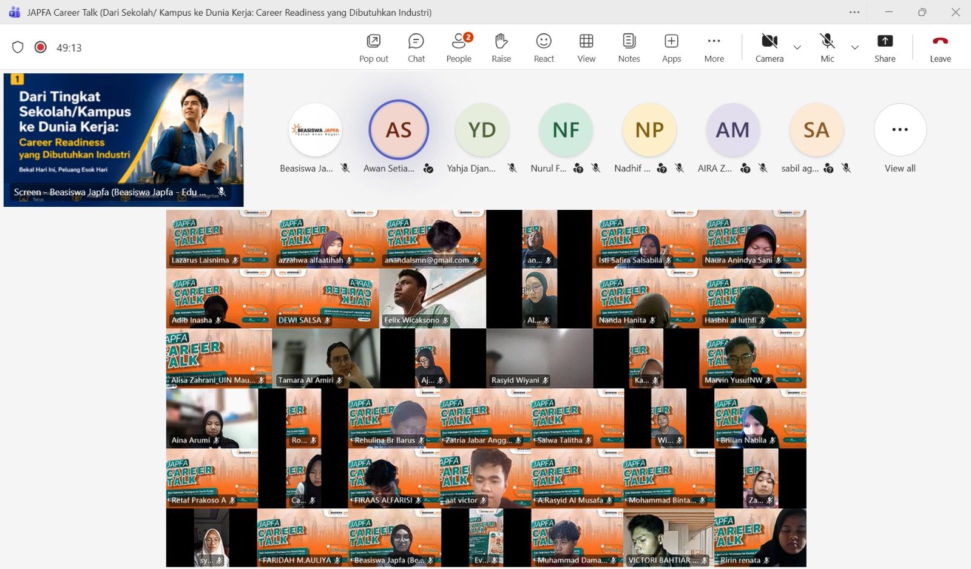Screen dimensions: 971x569
Task: Select Felix Wicaksono's video tile
Action: pyautogui.click(x=433, y=298)
